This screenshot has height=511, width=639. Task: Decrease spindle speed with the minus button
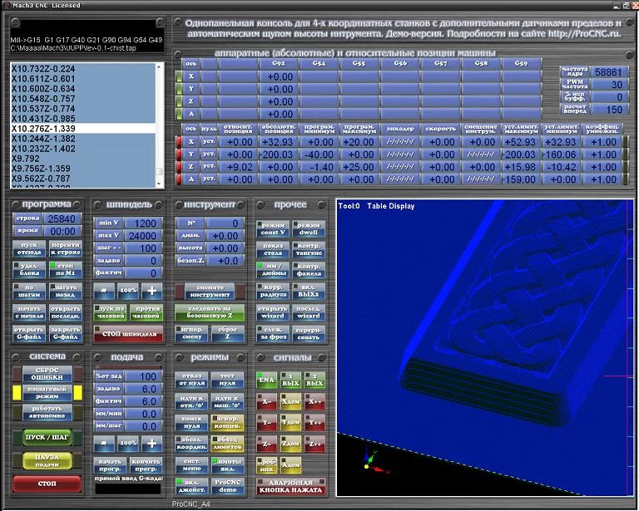(104, 291)
